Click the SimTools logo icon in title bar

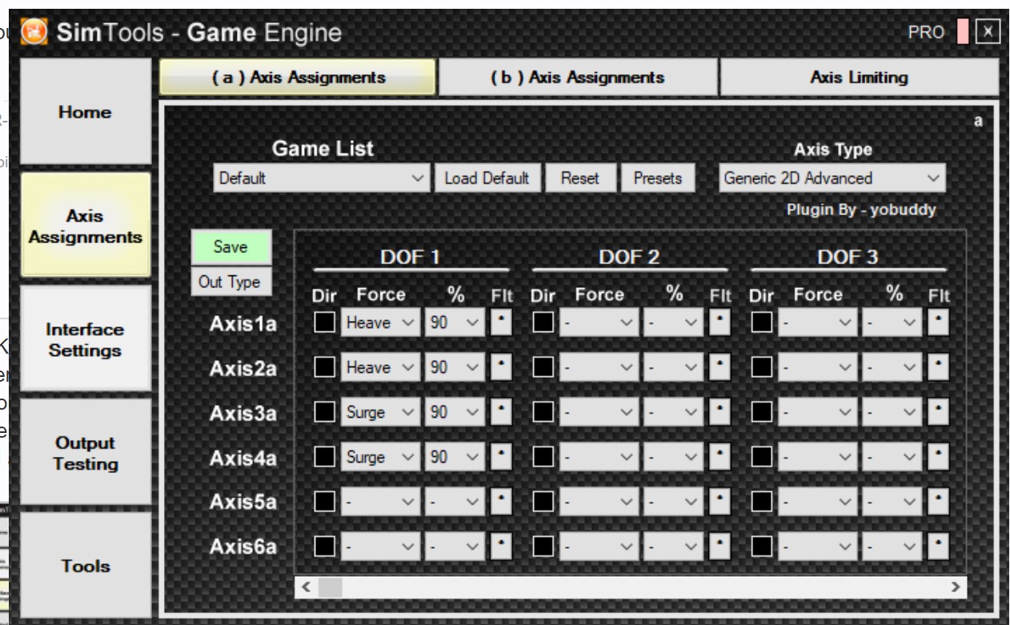35,32
